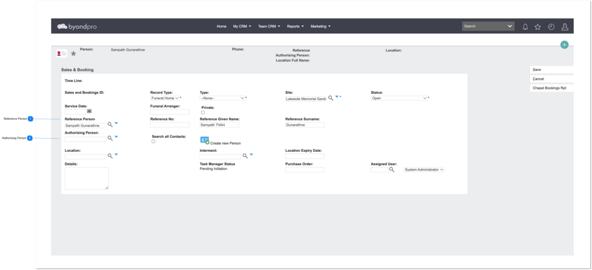Click blue arrow next to Interment field

[x=252, y=154]
